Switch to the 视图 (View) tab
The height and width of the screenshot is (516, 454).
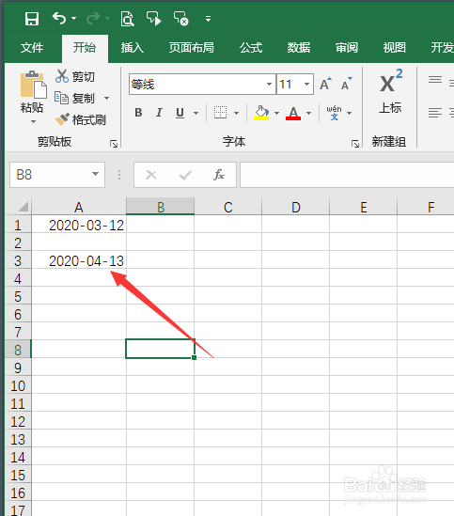[395, 48]
